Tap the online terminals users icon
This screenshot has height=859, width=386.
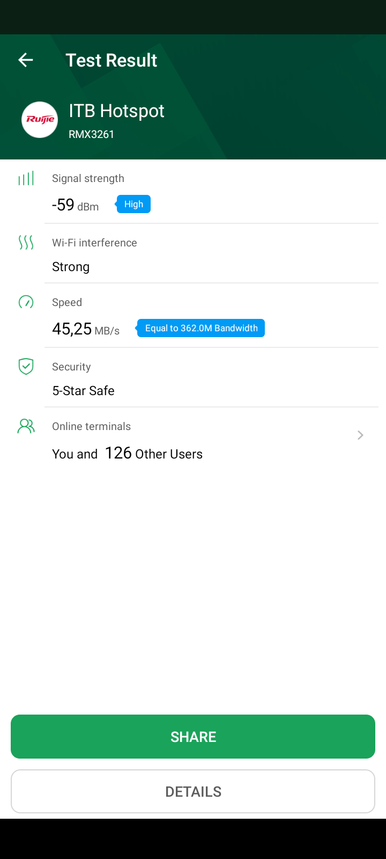[26, 426]
